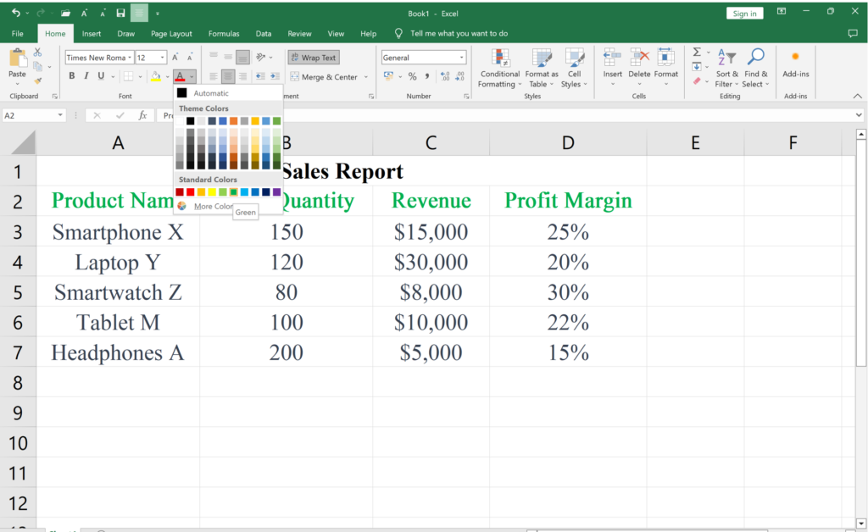Screen dimensions: 868x532
Task: Apply bold formatting to selected cell
Action: 71,75
